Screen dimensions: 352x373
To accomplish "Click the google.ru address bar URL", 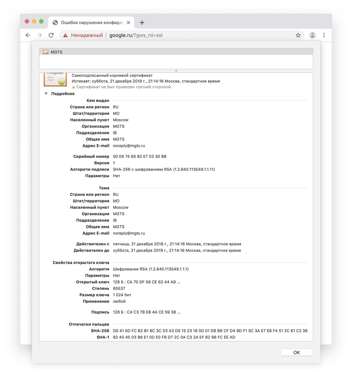I will 136,35.
